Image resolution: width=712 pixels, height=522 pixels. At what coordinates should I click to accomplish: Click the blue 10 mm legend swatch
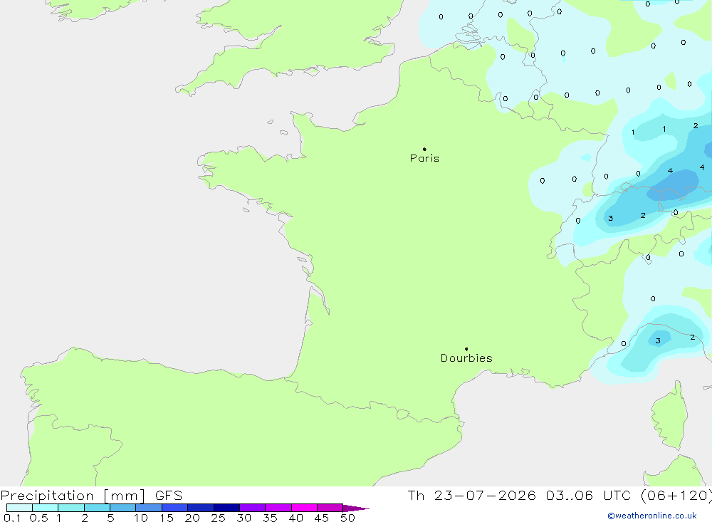[149, 508]
